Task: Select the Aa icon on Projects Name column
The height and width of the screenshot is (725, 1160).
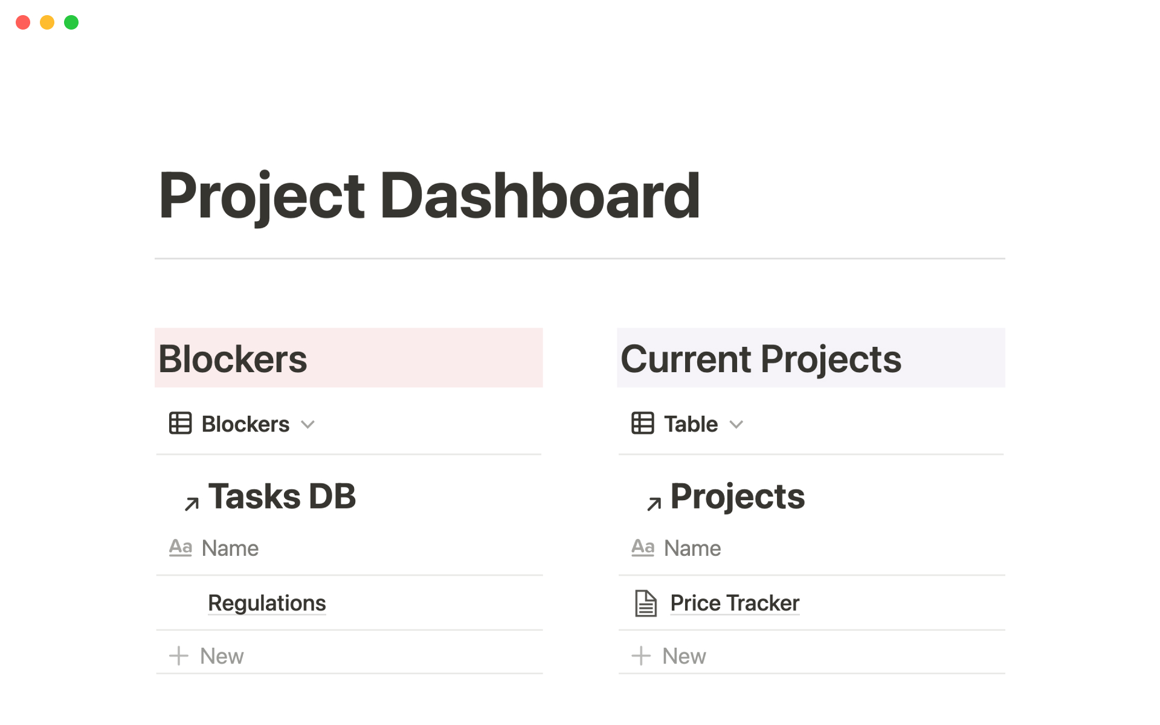Action: click(x=643, y=547)
